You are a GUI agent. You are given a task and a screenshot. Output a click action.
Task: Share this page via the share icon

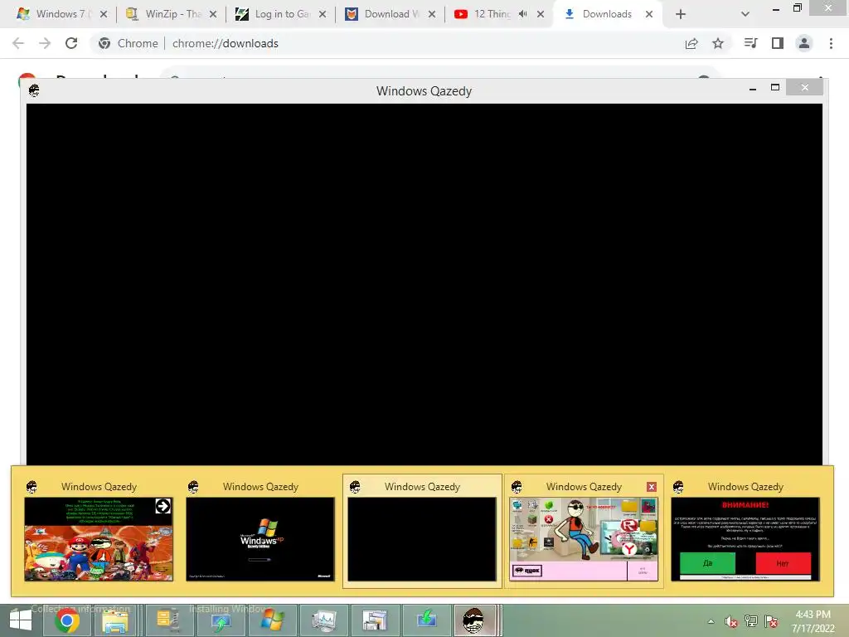point(691,43)
